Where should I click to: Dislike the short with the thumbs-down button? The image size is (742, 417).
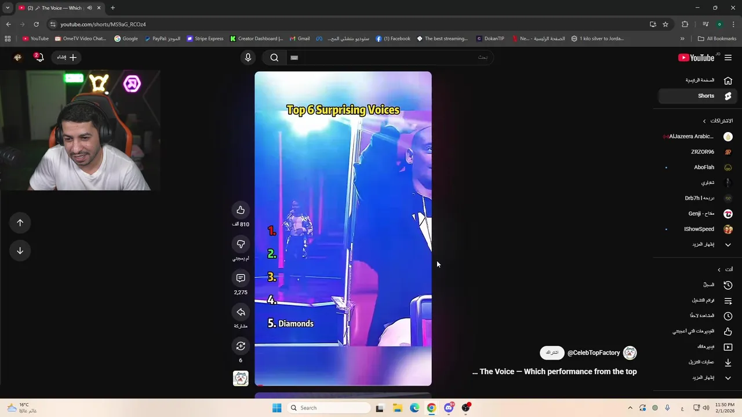pyautogui.click(x=241, y=244)
